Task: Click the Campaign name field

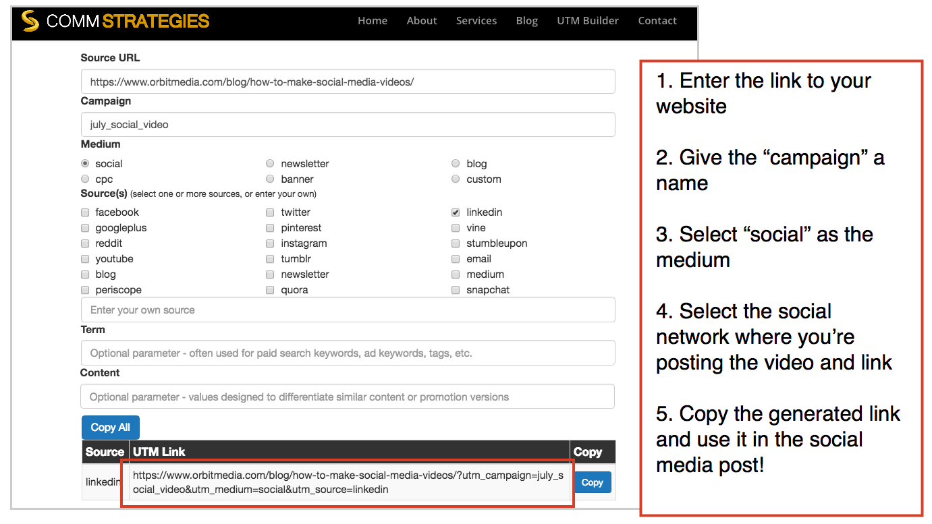Action: pyautogui.click(x=348, y=125)
